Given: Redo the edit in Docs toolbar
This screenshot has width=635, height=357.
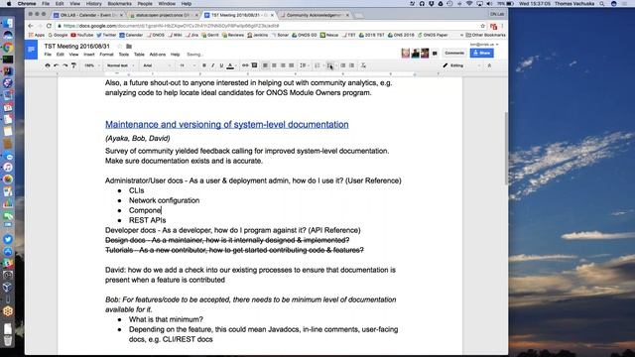Looking at the screenshot, I should pos(64,65).
